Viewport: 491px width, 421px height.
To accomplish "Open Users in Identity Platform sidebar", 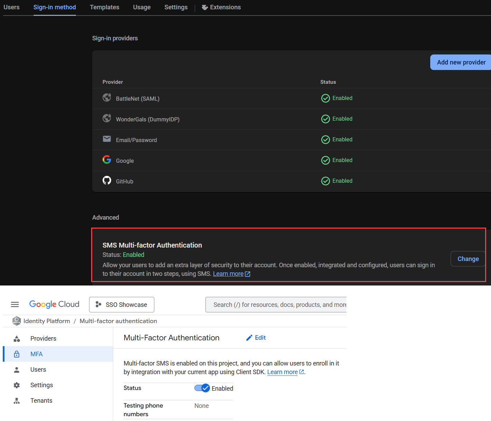I will (58, 370).
